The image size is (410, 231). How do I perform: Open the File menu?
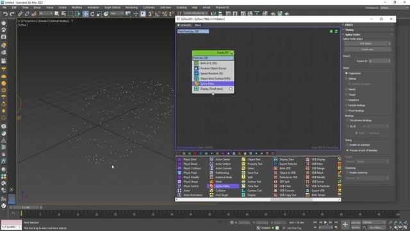[x=4, y=8]
